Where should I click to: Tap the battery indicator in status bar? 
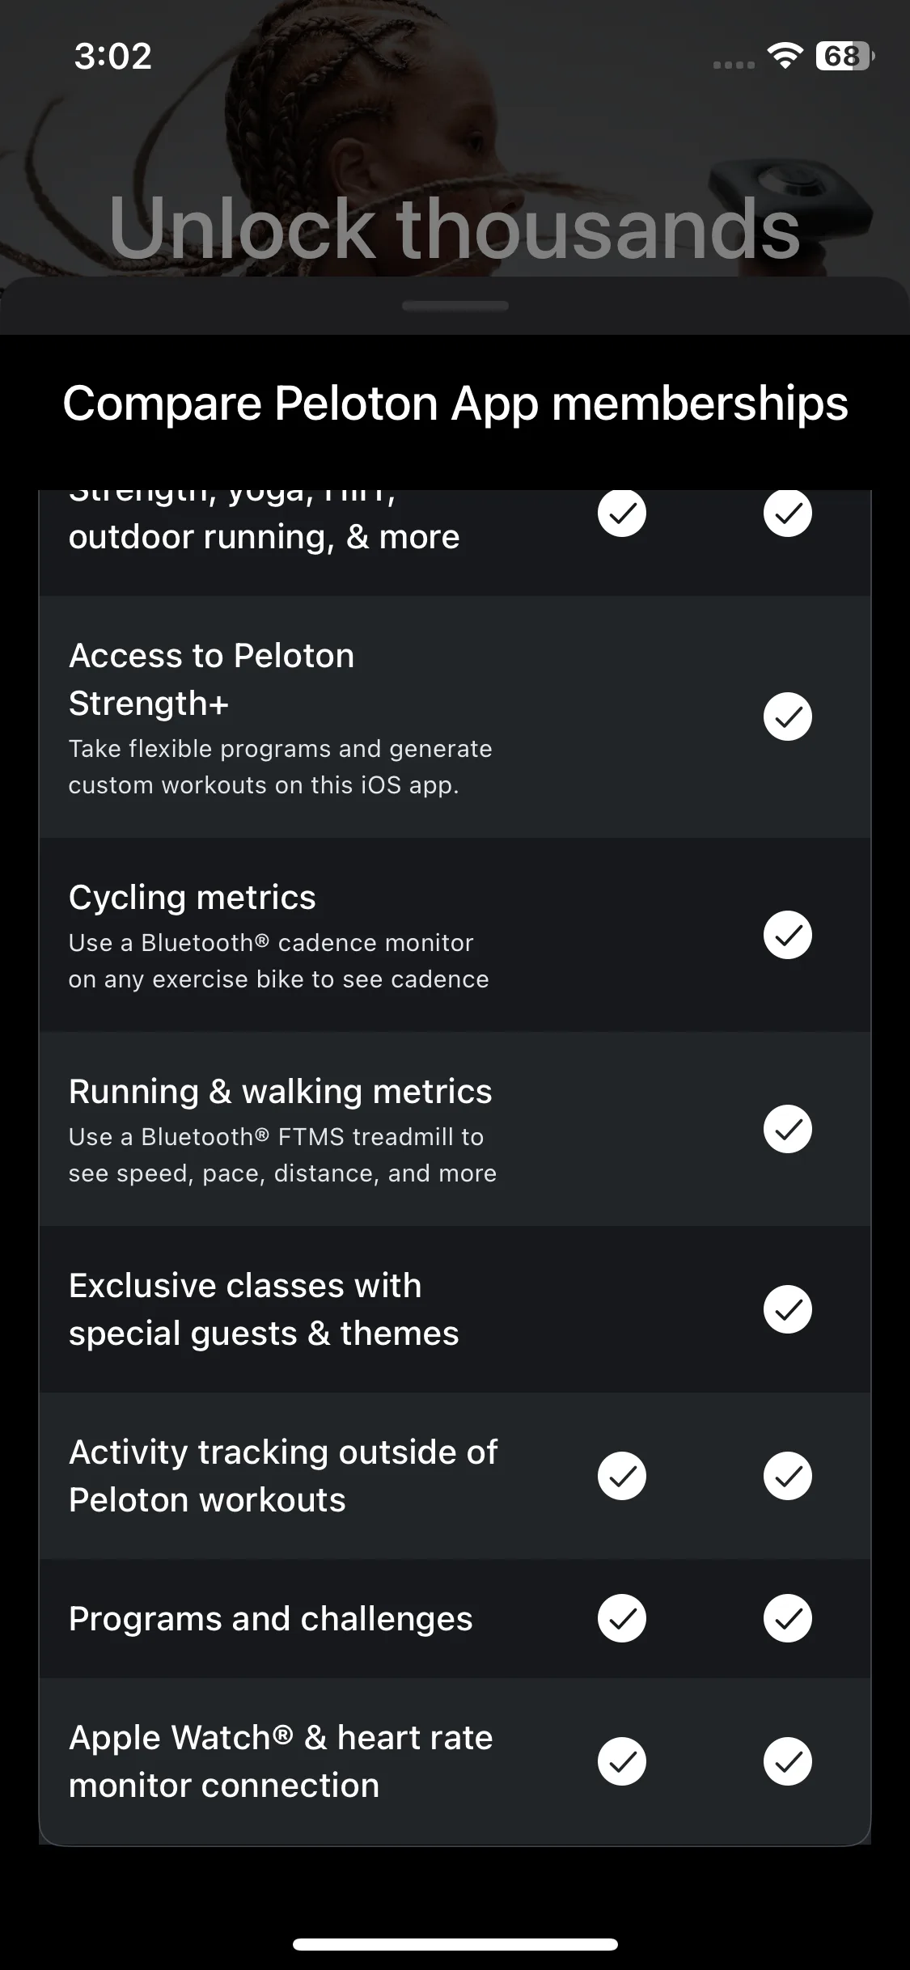point(844,56)
